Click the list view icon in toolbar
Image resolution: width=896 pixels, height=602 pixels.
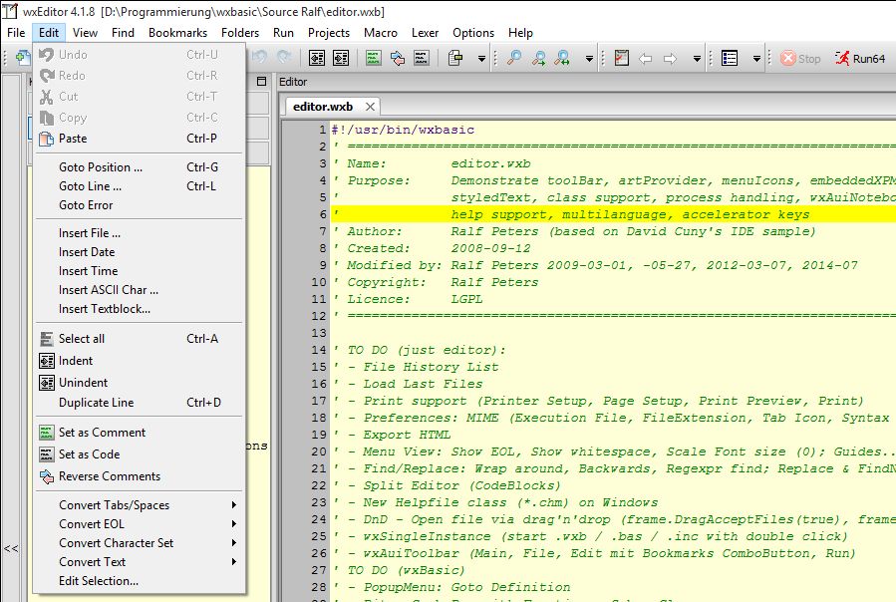point(730,59)
